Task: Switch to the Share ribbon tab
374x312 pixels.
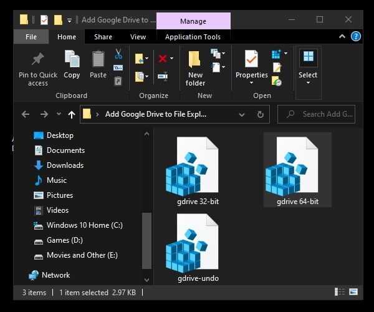Action: (x=103, y=37)
